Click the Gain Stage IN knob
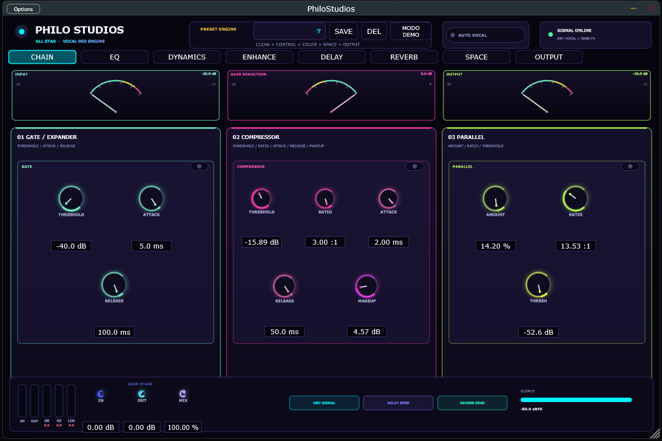 pyautogui.click(x=100, y=394)
